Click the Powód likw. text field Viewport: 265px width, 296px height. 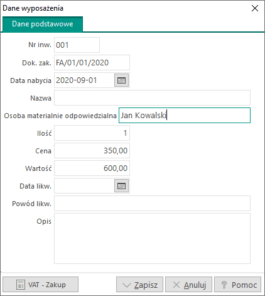pos(152,204)
